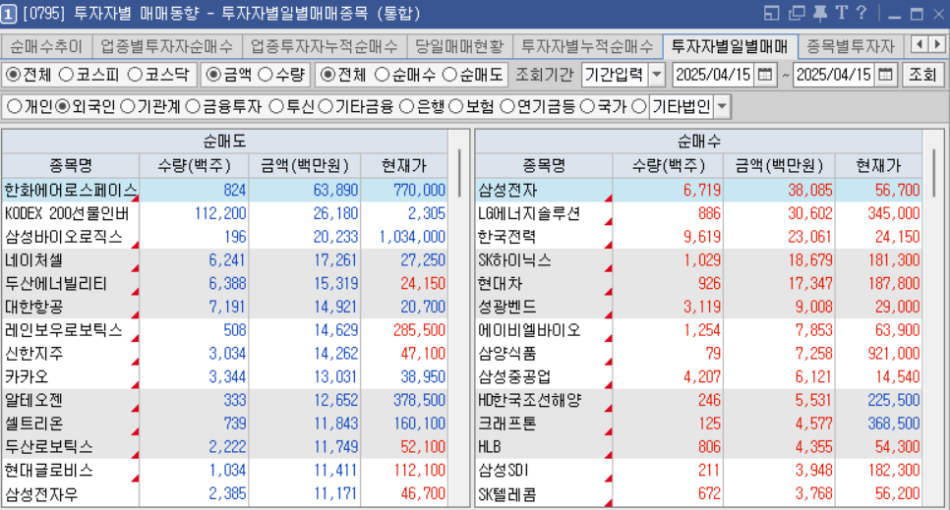Select 외국인 investor radio button
This screenshot has width=950, height=510.
62,107
